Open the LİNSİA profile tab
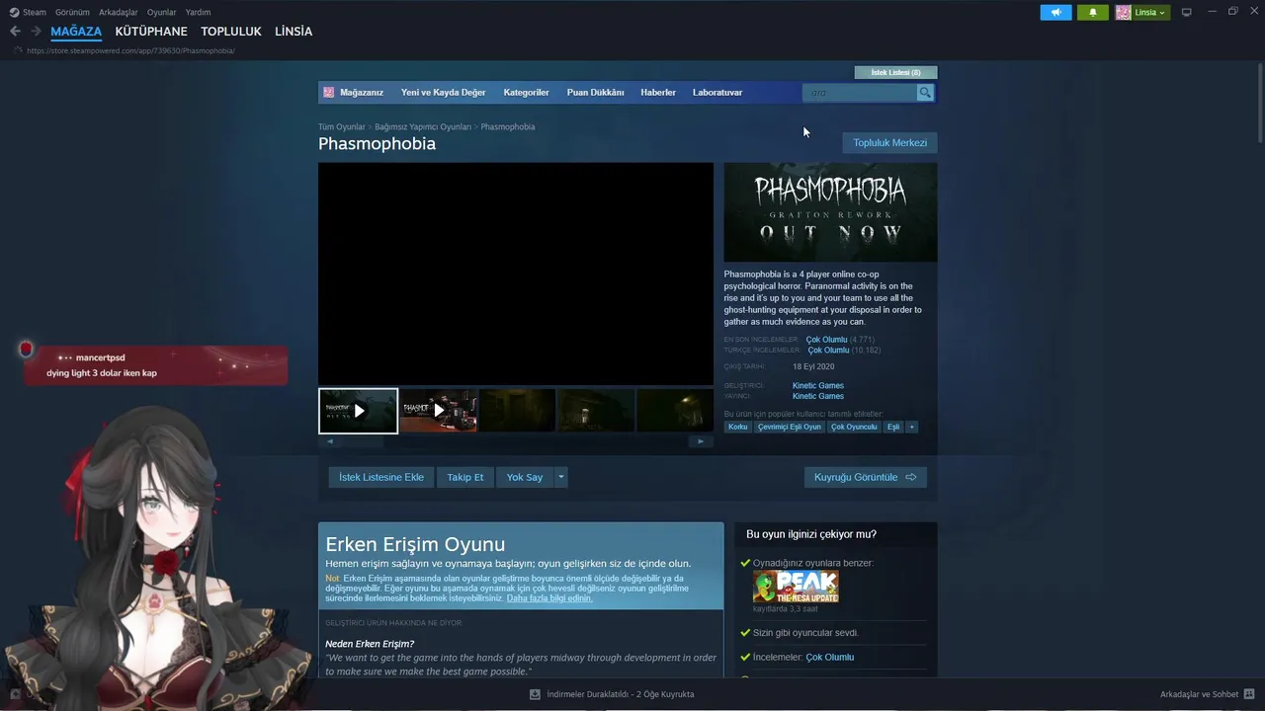1265x711 pixels. tap(294, 32)
